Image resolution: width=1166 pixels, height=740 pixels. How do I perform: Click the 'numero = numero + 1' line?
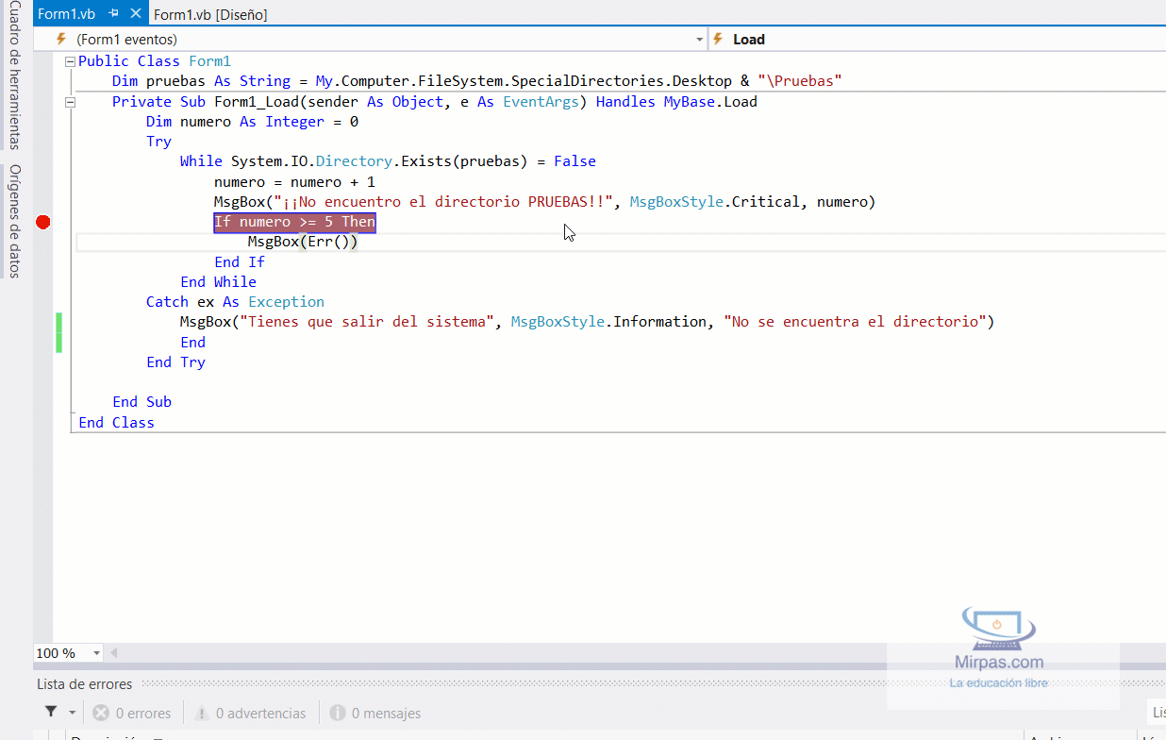click(x=294, y=181)
